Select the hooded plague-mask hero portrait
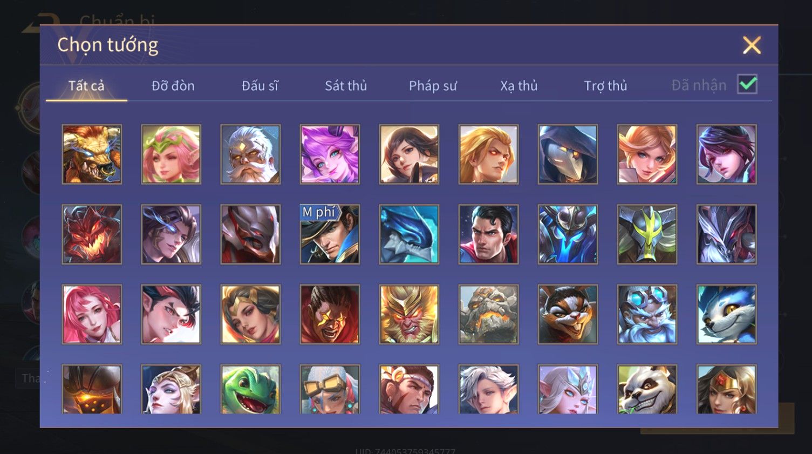812x454 pixels. click(x=568, y=154)
